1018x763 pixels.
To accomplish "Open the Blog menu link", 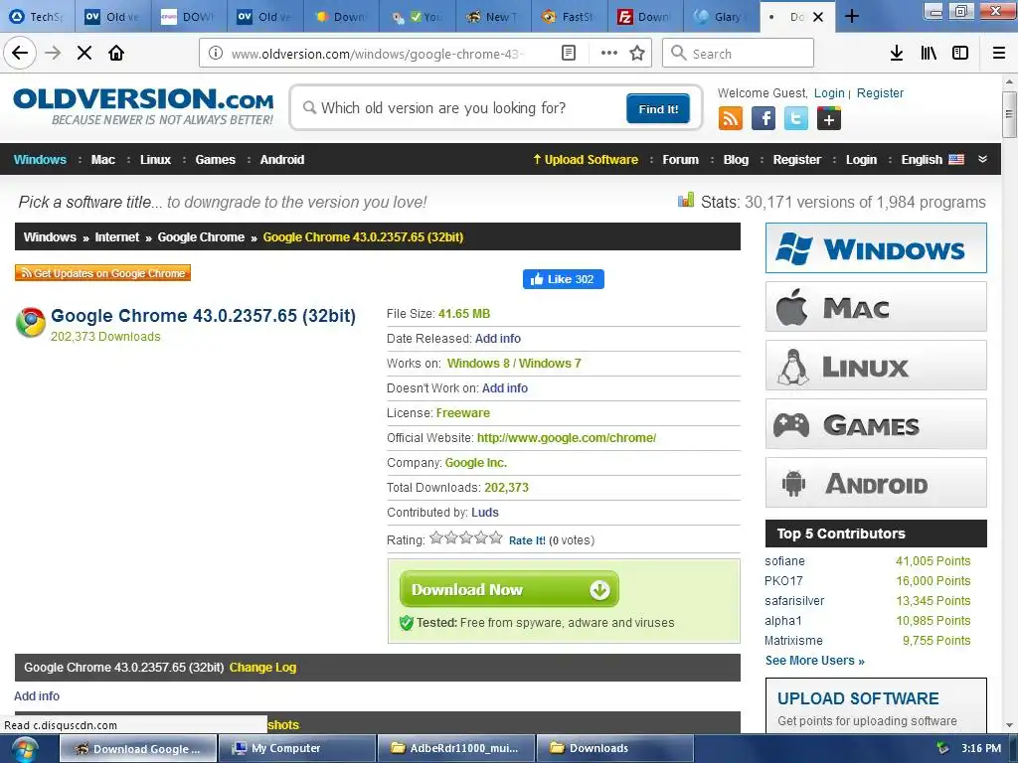I will pyautogui.click(x=737, y=160).
